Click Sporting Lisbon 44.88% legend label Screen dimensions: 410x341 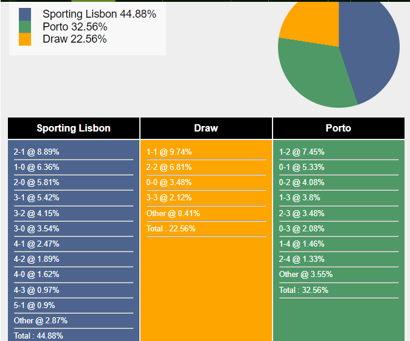tap(99, 14)
